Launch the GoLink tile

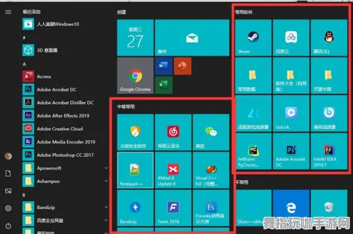291,113
